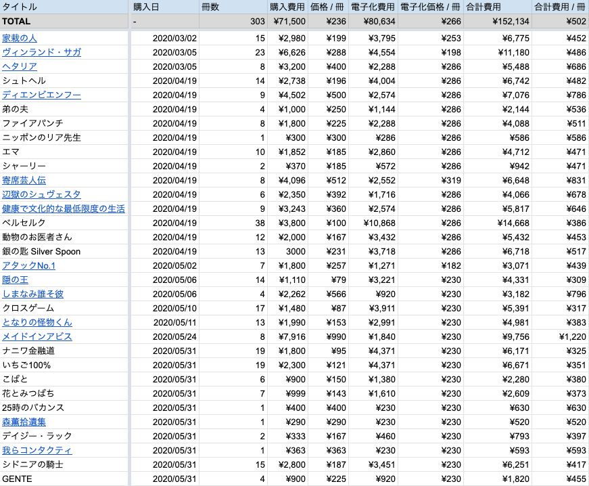Select the 電子化価格 / 冊 column header

(431, 7)
